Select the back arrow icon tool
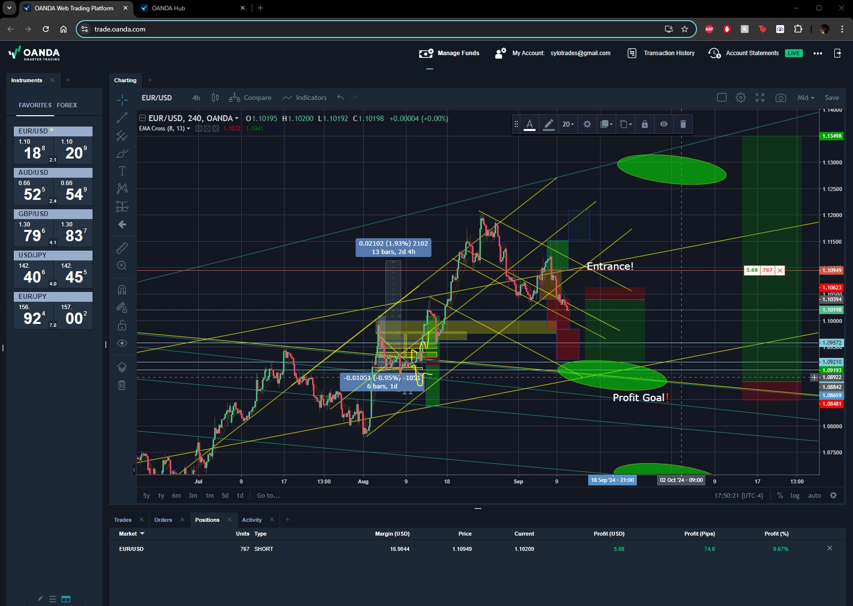 click(122, 224)
